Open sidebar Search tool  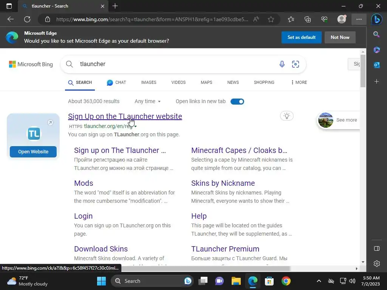376,34
